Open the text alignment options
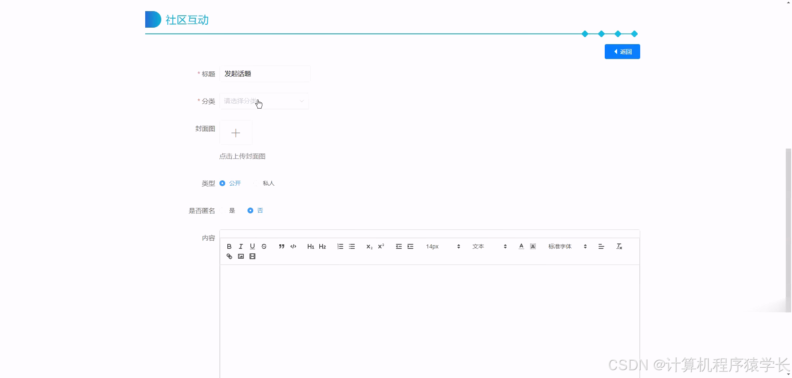Viewport: 792px width, 378px height. [601, 246]
